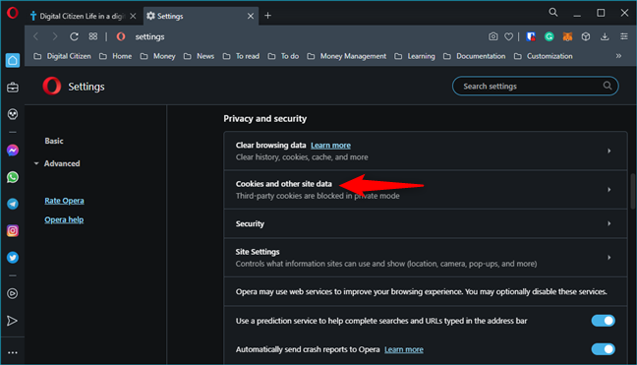The height and width of the screenshot is (365, 637).
Task: Click the forward navigation arrow
Action: point(55,36)
